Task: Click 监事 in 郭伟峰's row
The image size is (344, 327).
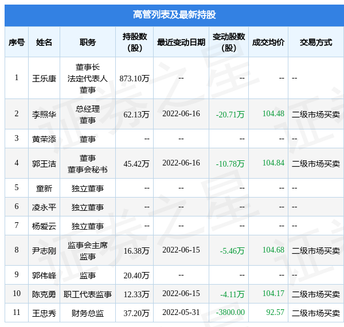Action: point(88,275)
